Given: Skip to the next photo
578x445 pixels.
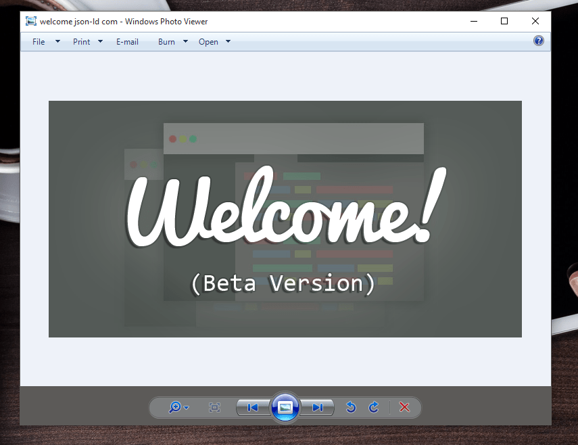Looking at the screenshot, I should click(x=317, y=407).
